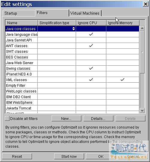The image size is (150, 162).
Task: Enable Disable all filters checkbox
Action: (x=7, y=118)
